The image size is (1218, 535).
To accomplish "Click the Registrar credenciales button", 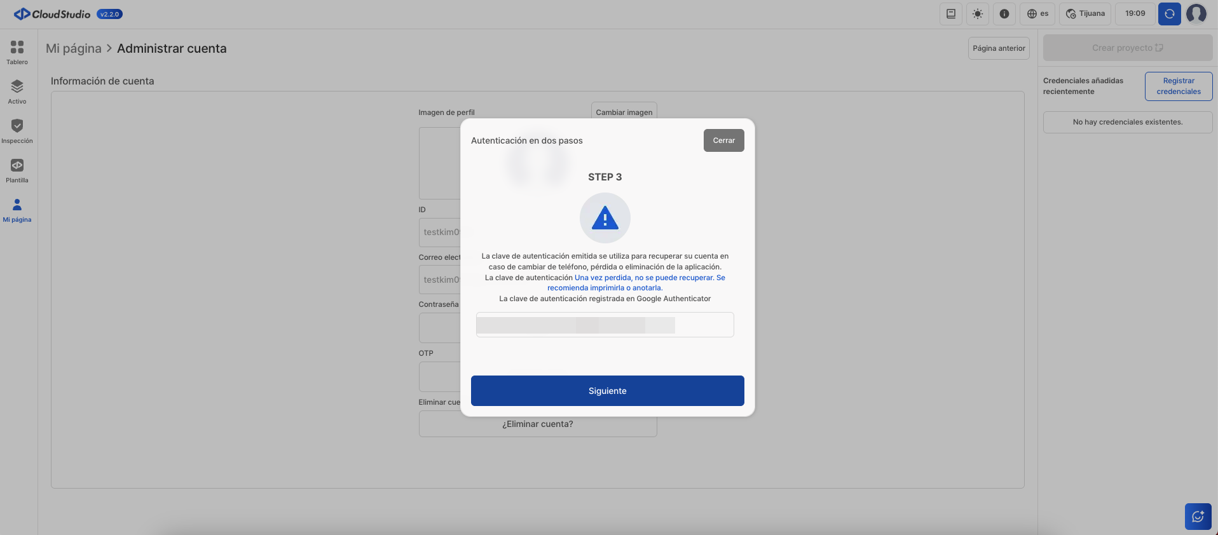I will click(1178, 86).
